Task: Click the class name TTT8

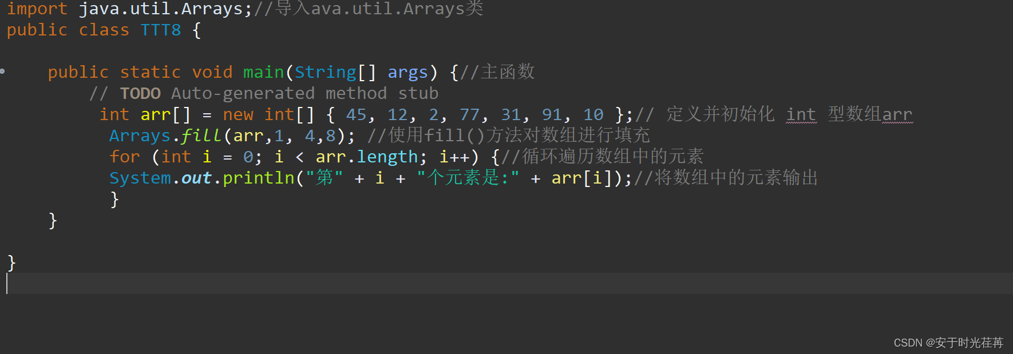Action: [x=161, y=30]
